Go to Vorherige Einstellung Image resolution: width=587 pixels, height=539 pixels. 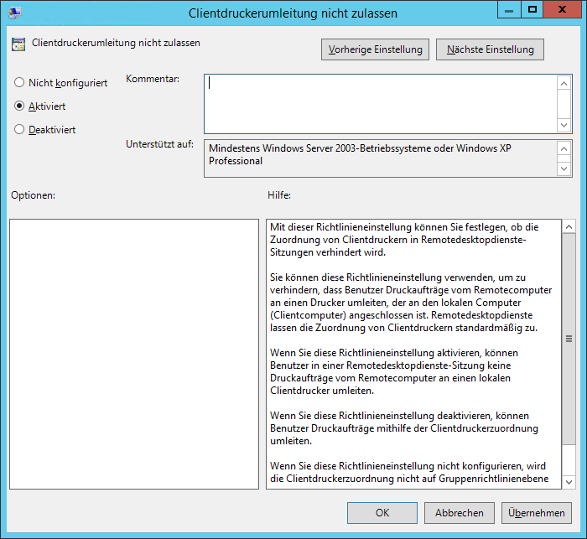(375, 49)
